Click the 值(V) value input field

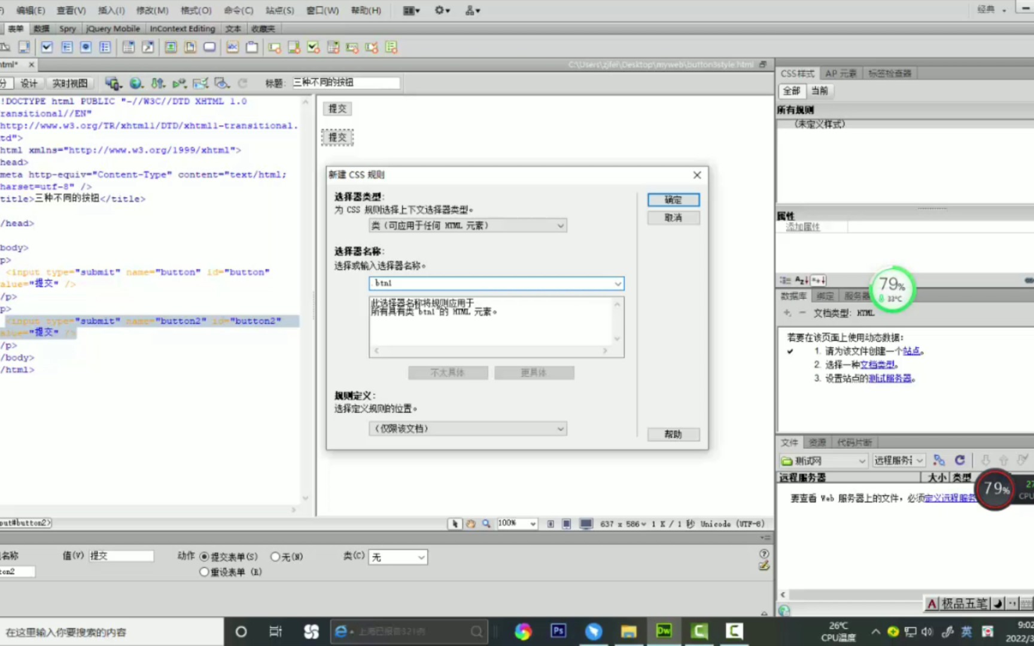point(121,556)
